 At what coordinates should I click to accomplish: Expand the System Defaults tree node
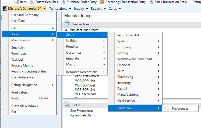[x=66, y=115]
